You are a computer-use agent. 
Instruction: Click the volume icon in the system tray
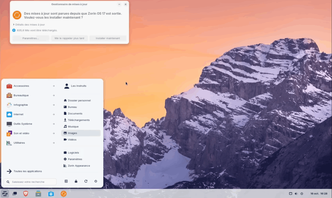[x=296, y=194]
